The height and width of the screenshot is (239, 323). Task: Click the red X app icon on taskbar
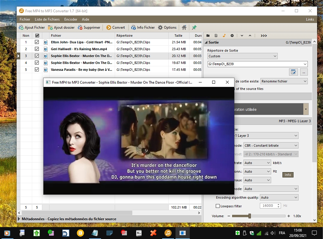153,233
